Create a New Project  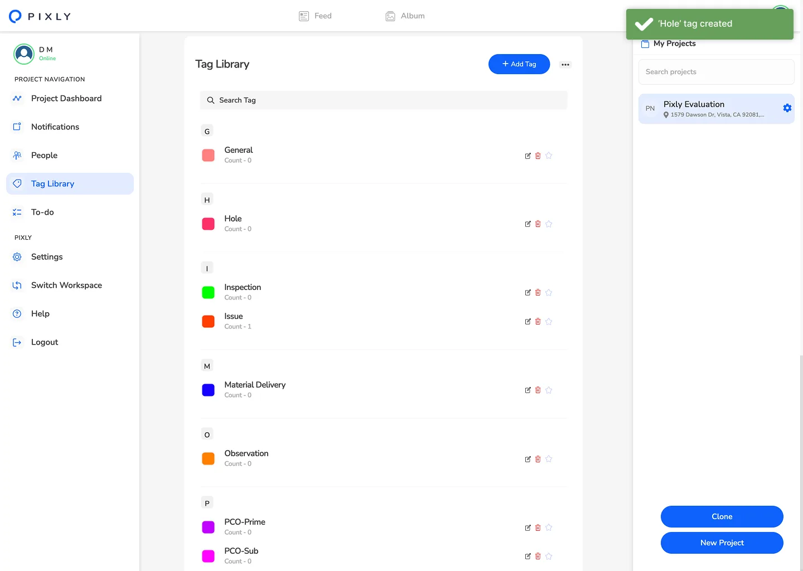(x=722, y=543)
